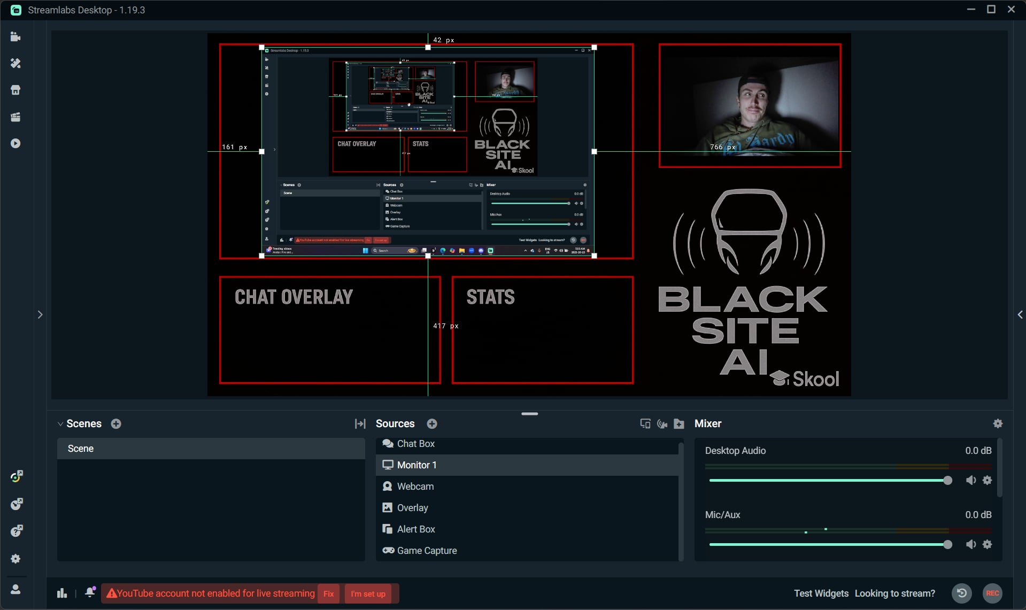Add a source folder
Screen dimensions: 1026x610
679,423
